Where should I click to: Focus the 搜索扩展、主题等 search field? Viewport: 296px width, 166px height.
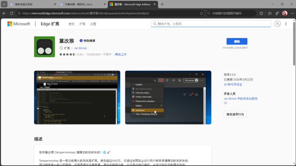(211, 24)
